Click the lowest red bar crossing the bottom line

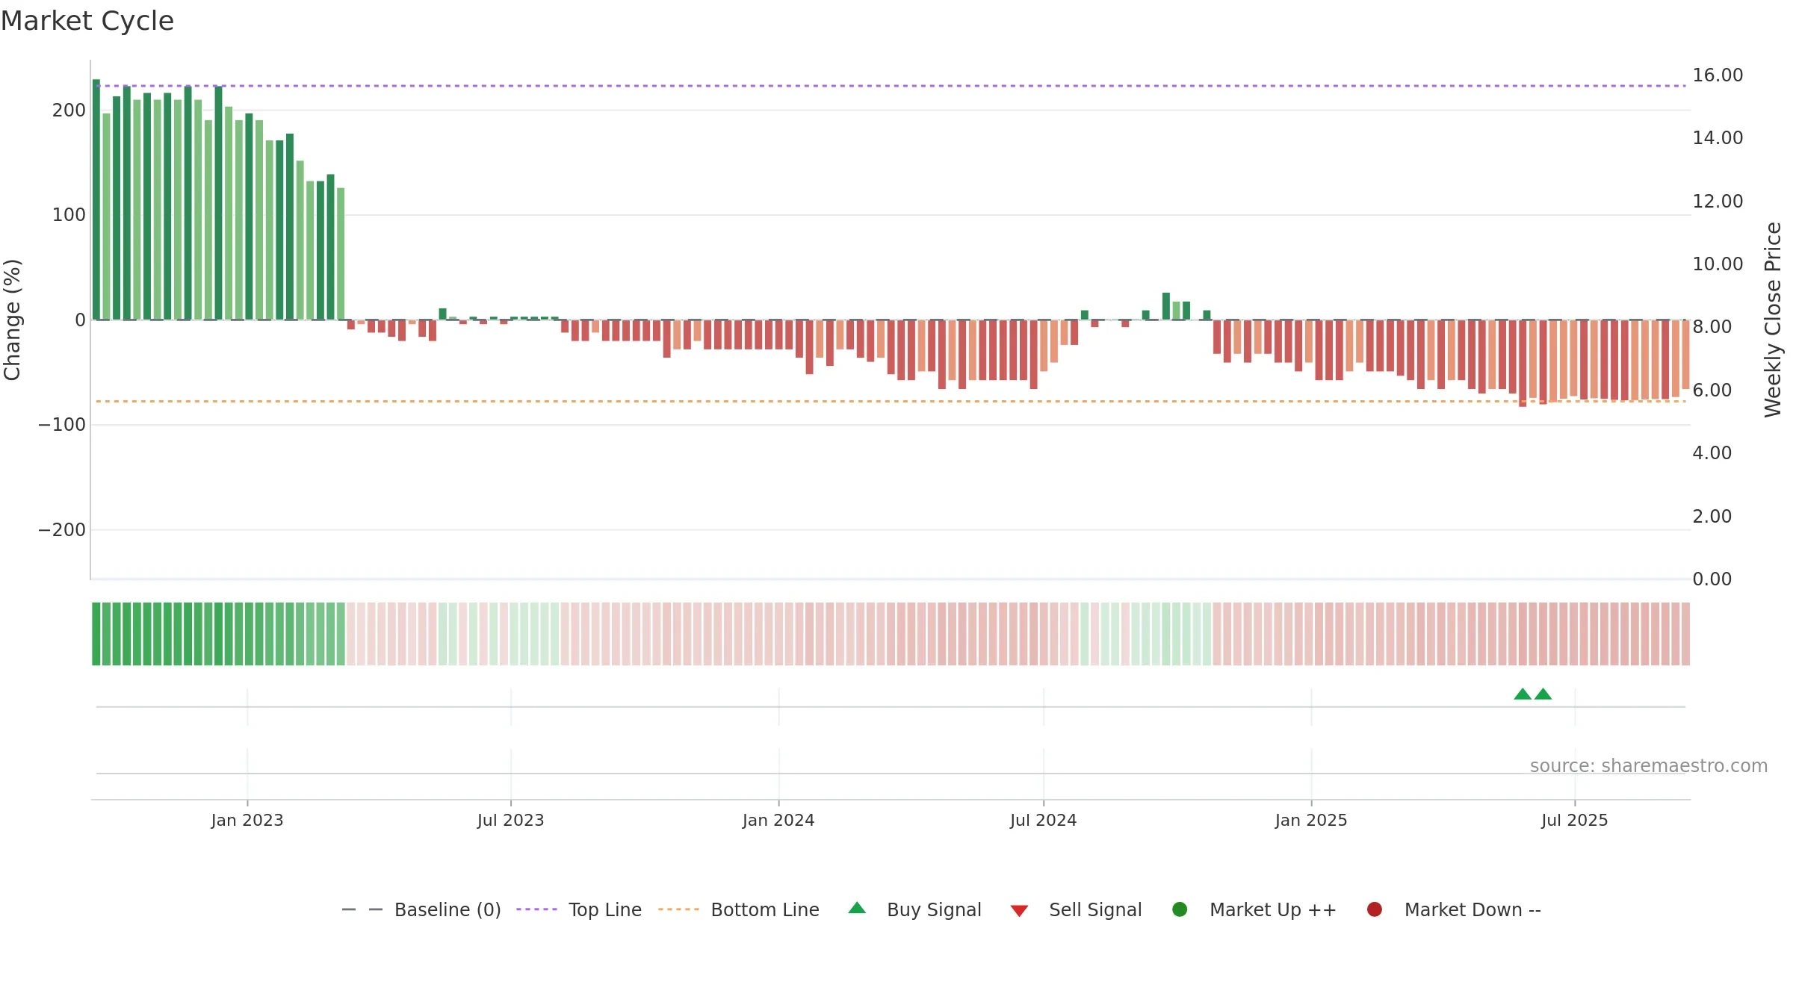(x=1523, y=364)
